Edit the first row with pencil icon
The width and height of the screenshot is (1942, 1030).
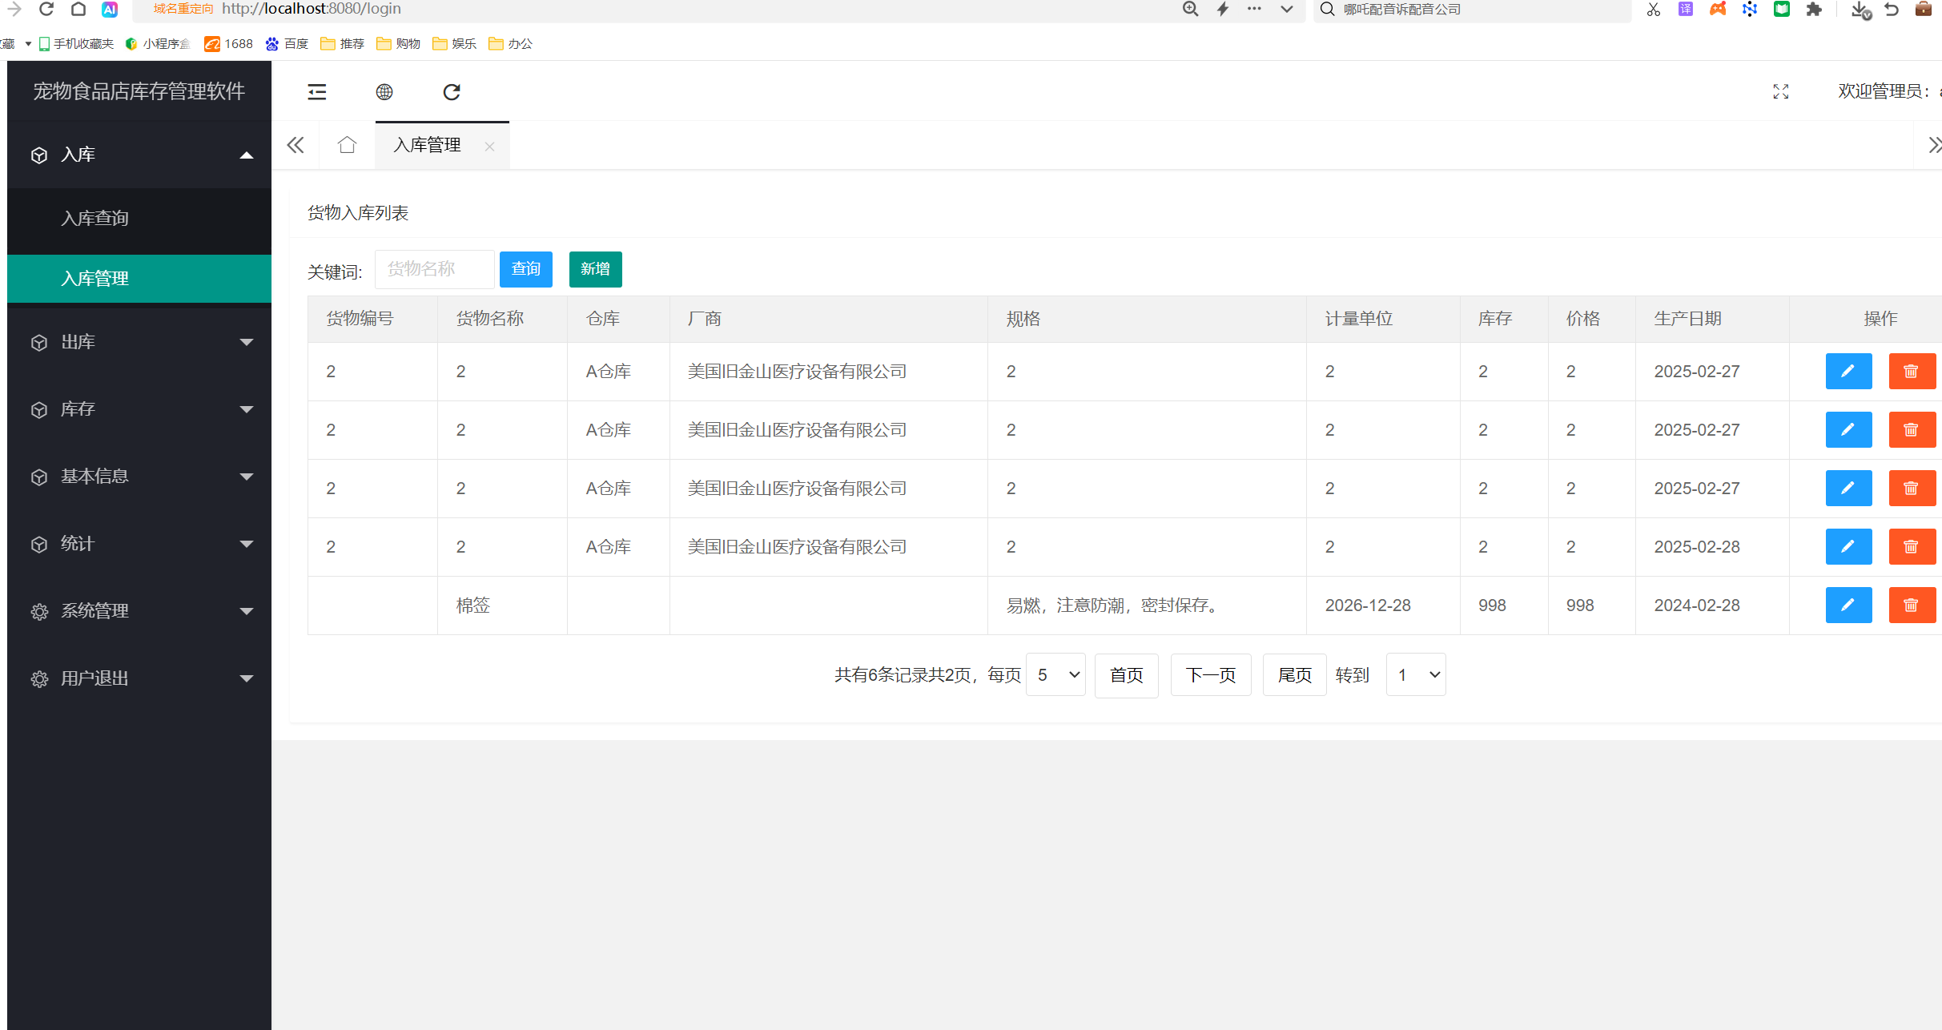point(1848,371)
